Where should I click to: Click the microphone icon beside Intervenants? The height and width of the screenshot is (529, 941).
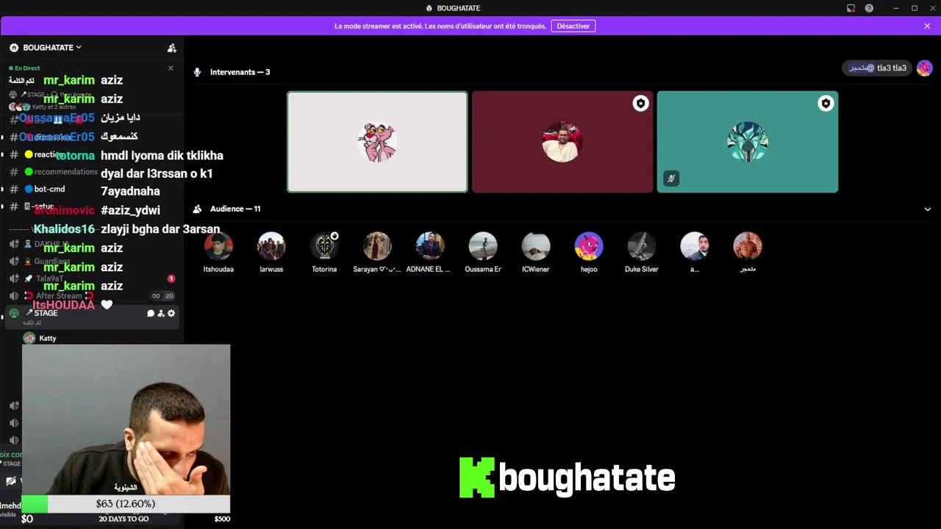click(197, 72)
